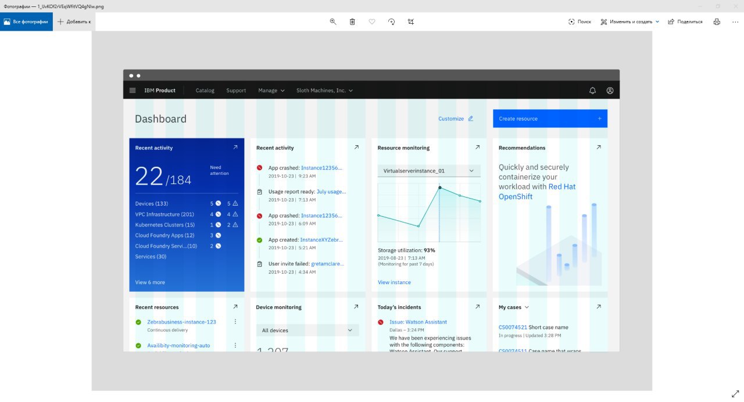This screenshot has height=402, width=744.
Task: Click the trash delete icon in Photos toolbar
Action: (352, 21)
